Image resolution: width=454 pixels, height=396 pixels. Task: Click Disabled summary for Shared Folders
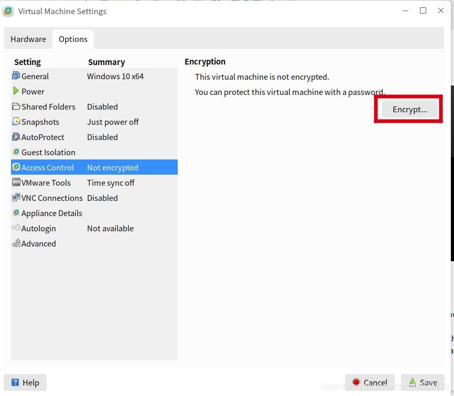click(103, 106)
